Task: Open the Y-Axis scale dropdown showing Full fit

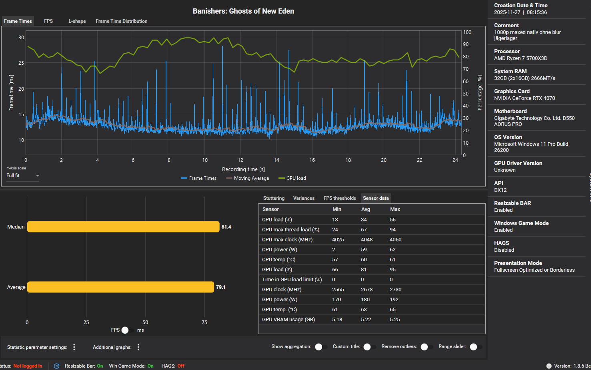Action: point(23,175)
